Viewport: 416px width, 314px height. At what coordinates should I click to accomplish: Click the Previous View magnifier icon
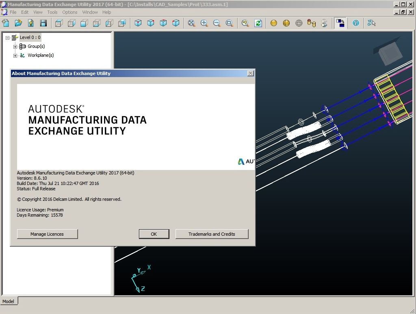point(245,23)
